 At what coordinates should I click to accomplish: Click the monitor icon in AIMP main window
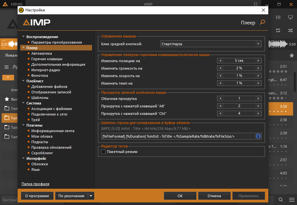(x=290, y=17)
